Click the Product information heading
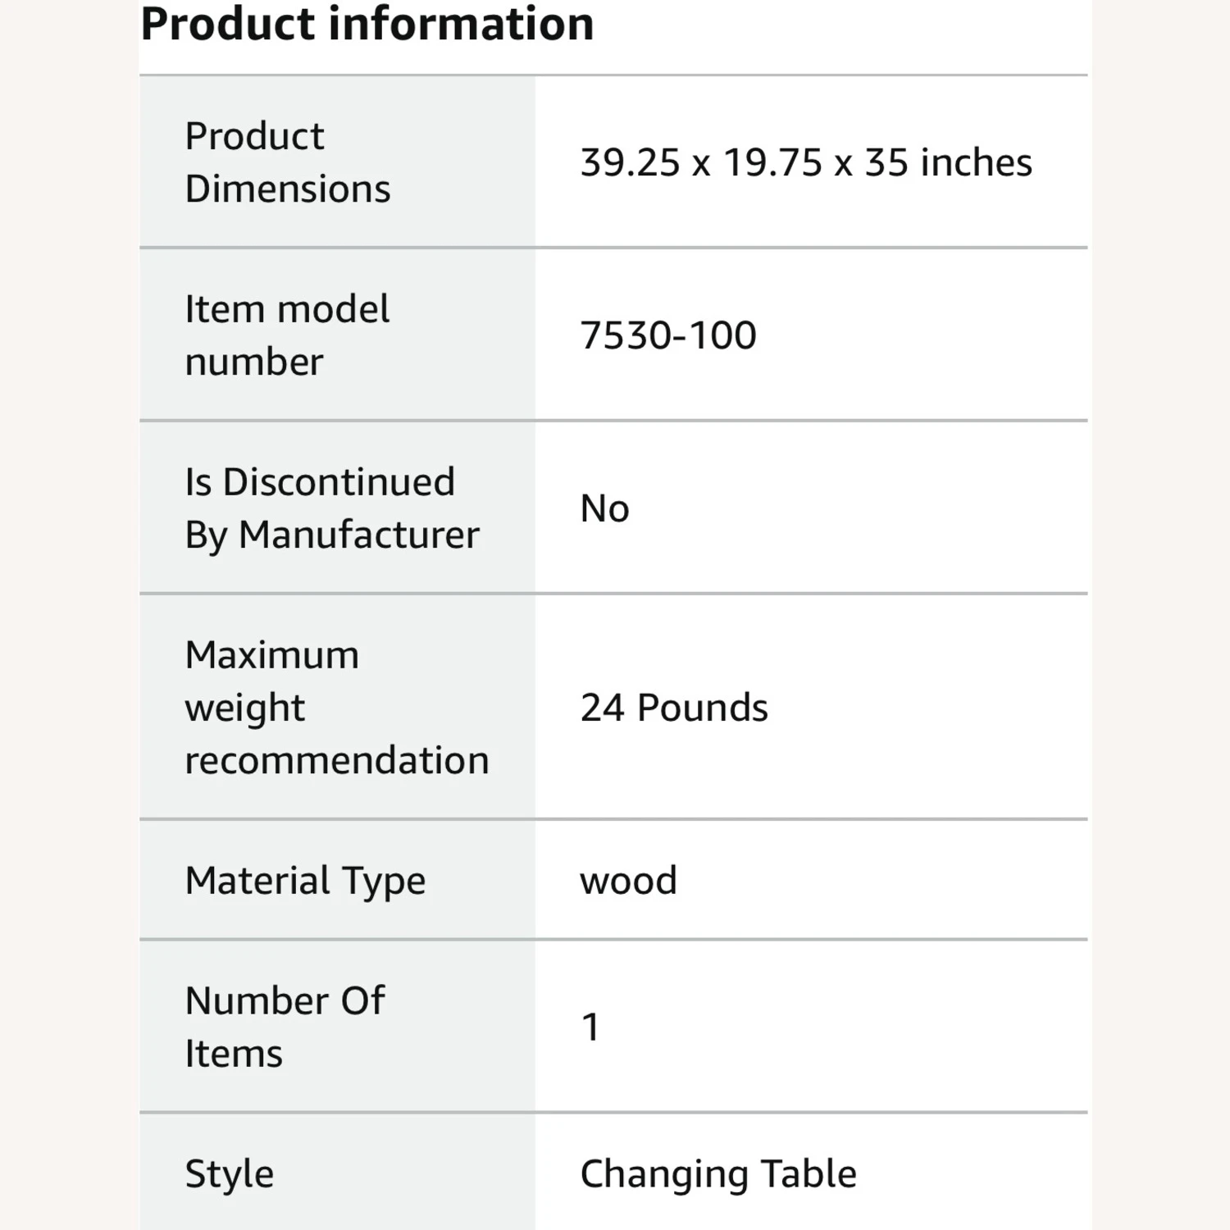Image resolution: width=1230 pixels, height=1230 pixels. pyautogui.click(x=367, y=25)
